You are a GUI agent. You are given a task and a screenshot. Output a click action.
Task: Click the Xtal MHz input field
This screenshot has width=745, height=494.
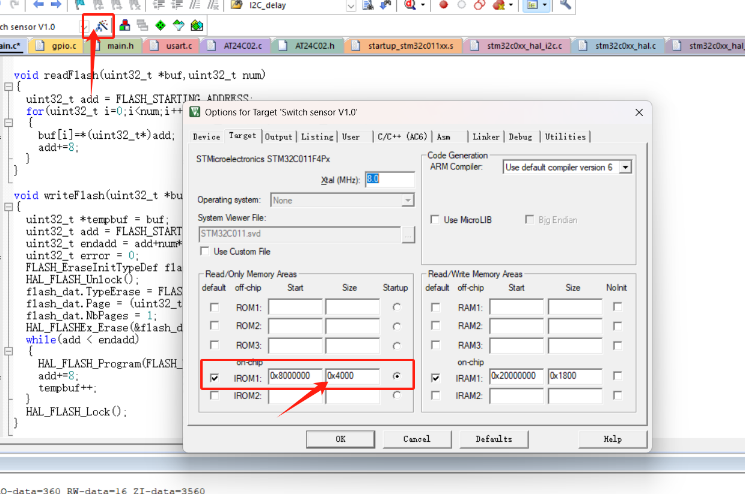tap(390, 179)
